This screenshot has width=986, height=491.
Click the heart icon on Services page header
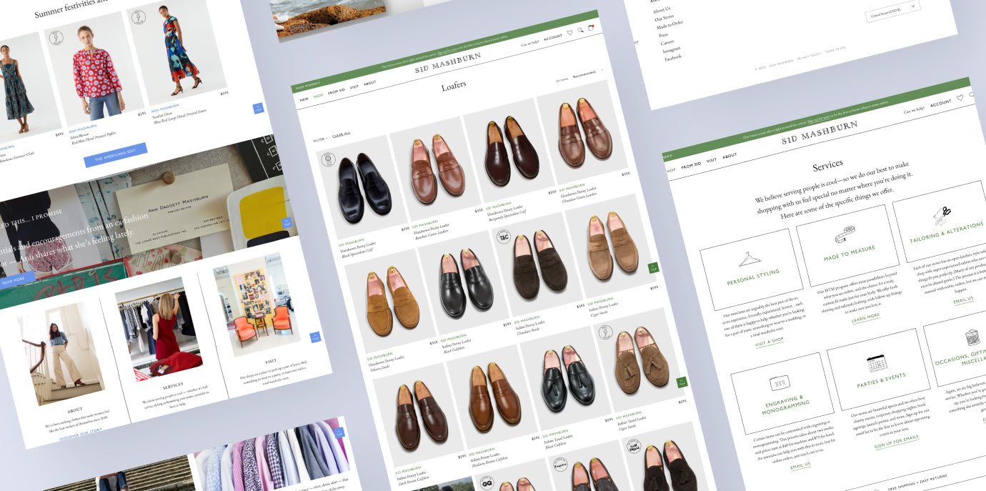pyautogui.click(x=960, y=98)
